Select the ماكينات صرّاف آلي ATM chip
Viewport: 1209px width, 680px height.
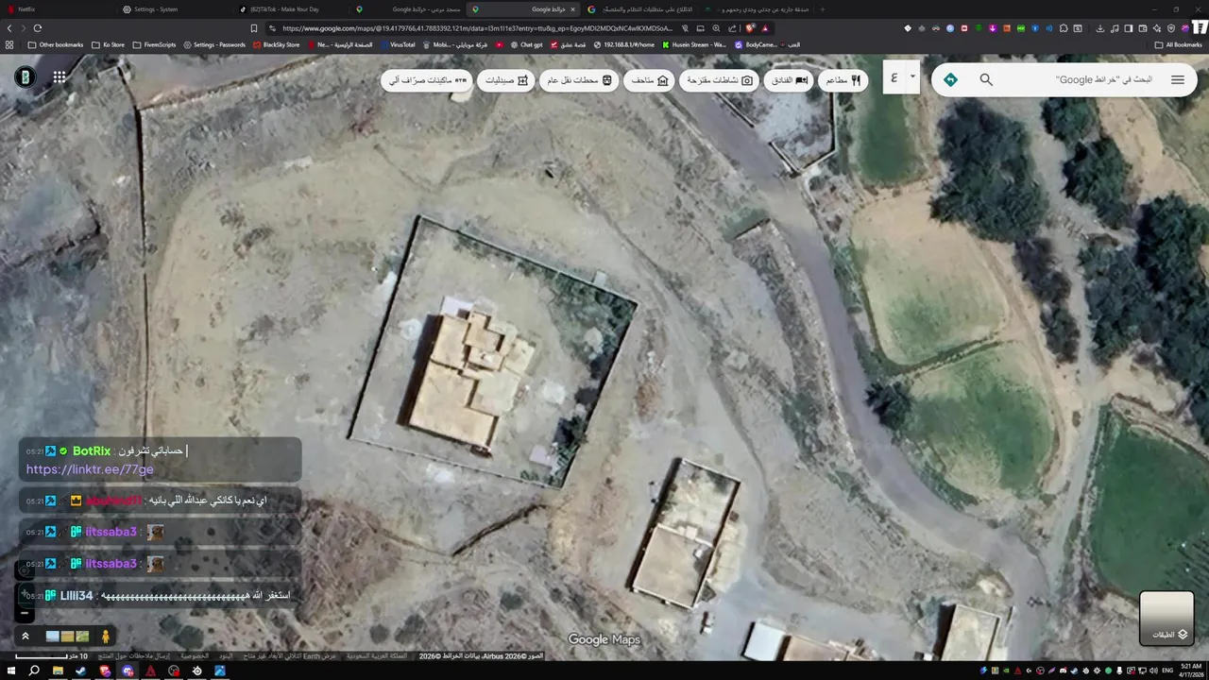tap(428, 80)
